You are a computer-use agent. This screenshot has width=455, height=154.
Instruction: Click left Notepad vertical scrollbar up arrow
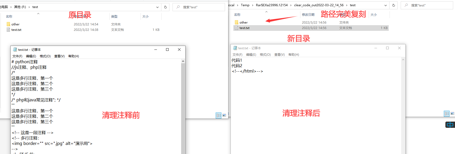pos(183,61)
